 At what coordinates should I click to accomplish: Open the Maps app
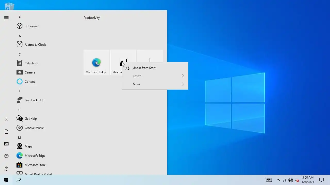[x=46, y=146]
